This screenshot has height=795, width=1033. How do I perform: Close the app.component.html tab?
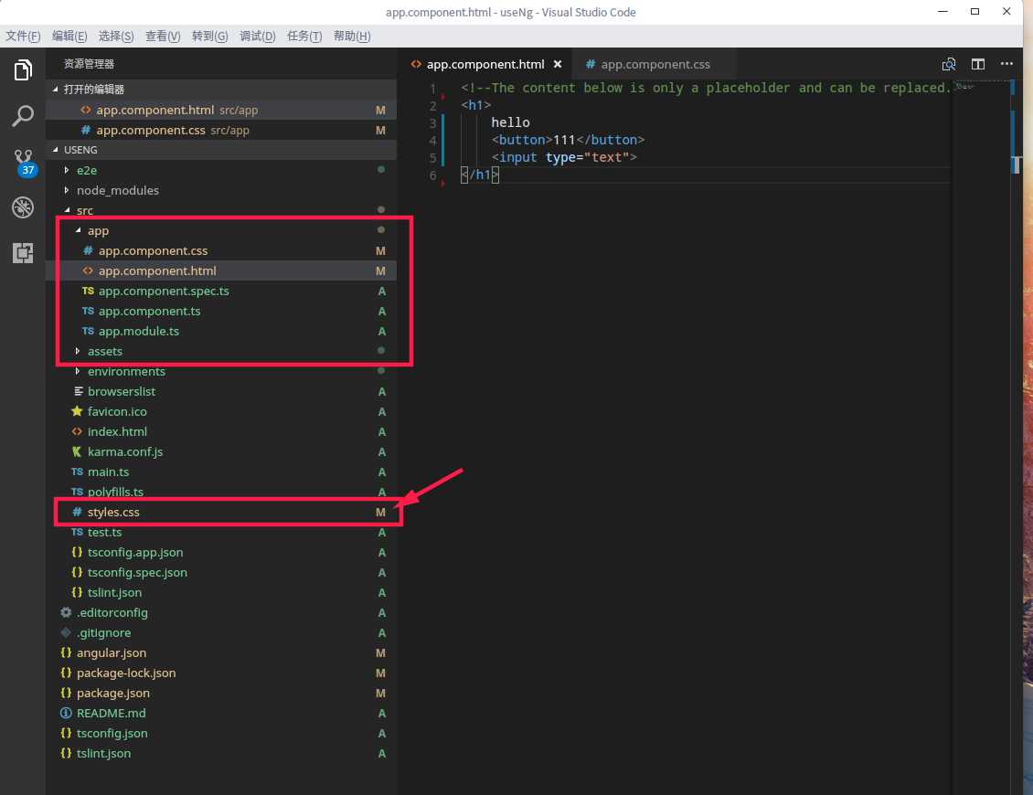click(x=558, y=64)
